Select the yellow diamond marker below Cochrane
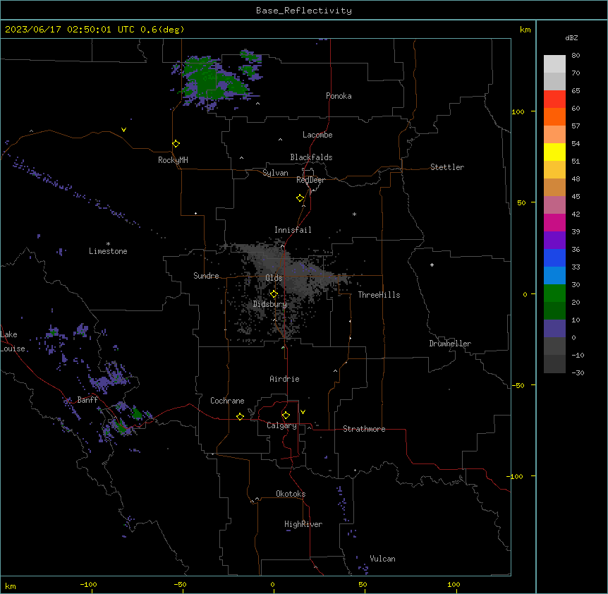Viewport: 608px width, 594px height. point(240,416)
